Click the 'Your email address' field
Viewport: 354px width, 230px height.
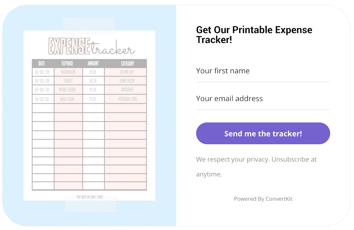coord(263,99)
